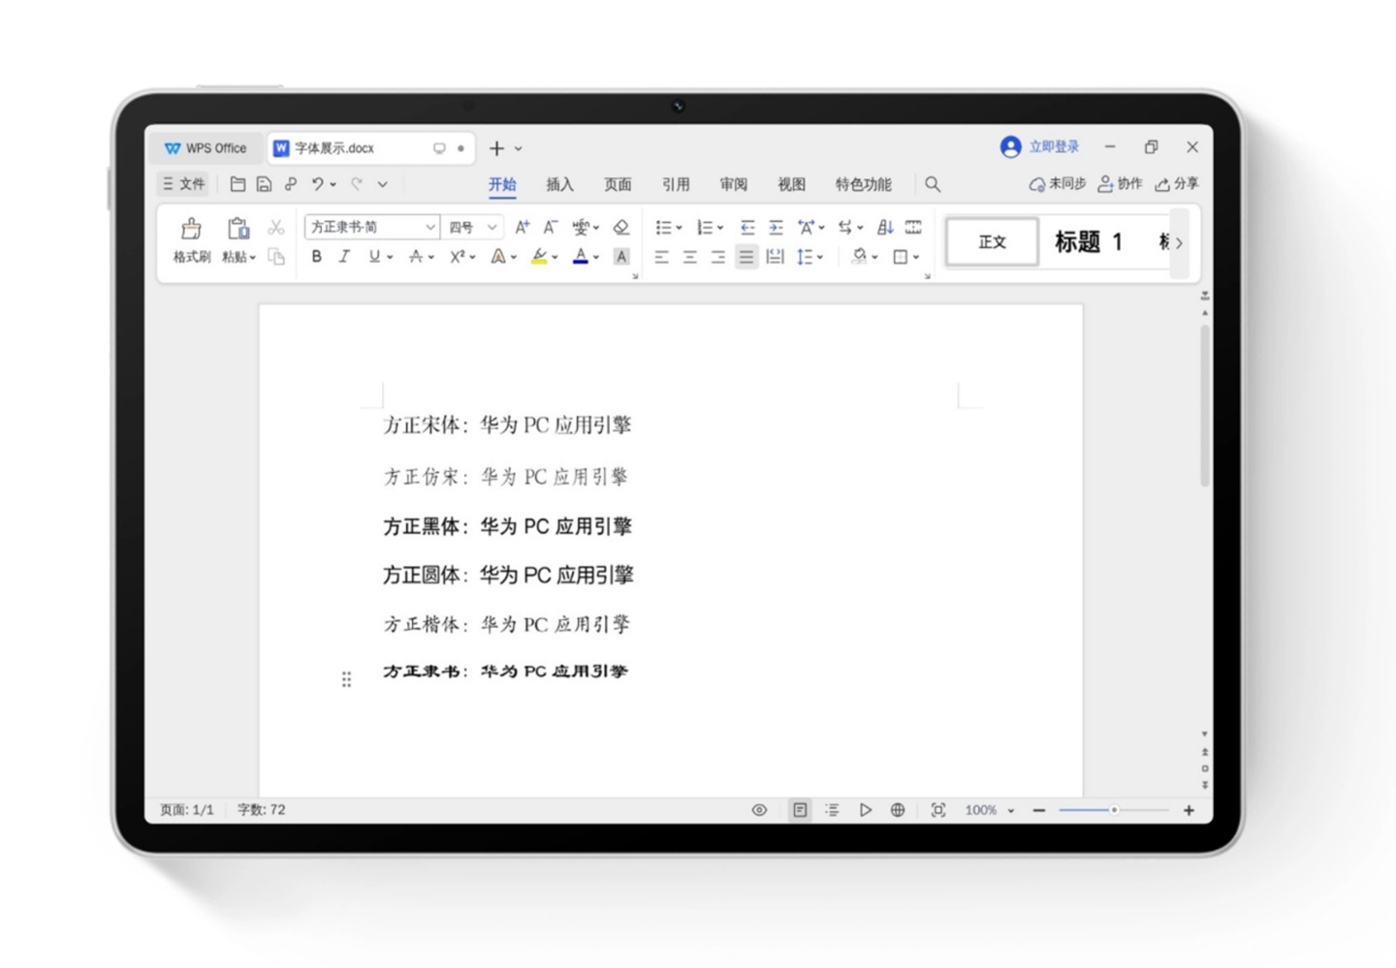The width and height of the screenshot is (1396, 968).
Task: Toggle underline with the U button
Action: click(x=374, y=257)
